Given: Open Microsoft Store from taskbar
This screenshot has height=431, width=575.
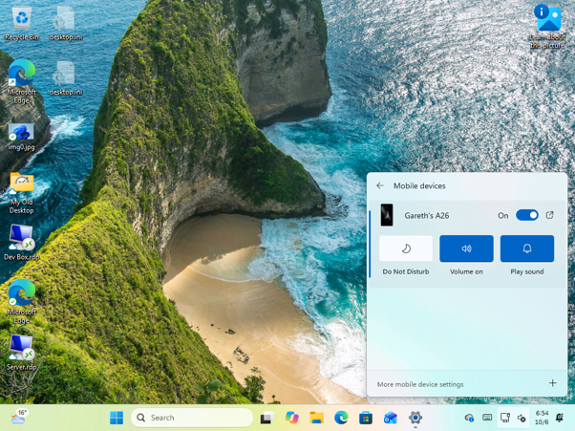Looking at the screenshot, I should click(366, 418).
